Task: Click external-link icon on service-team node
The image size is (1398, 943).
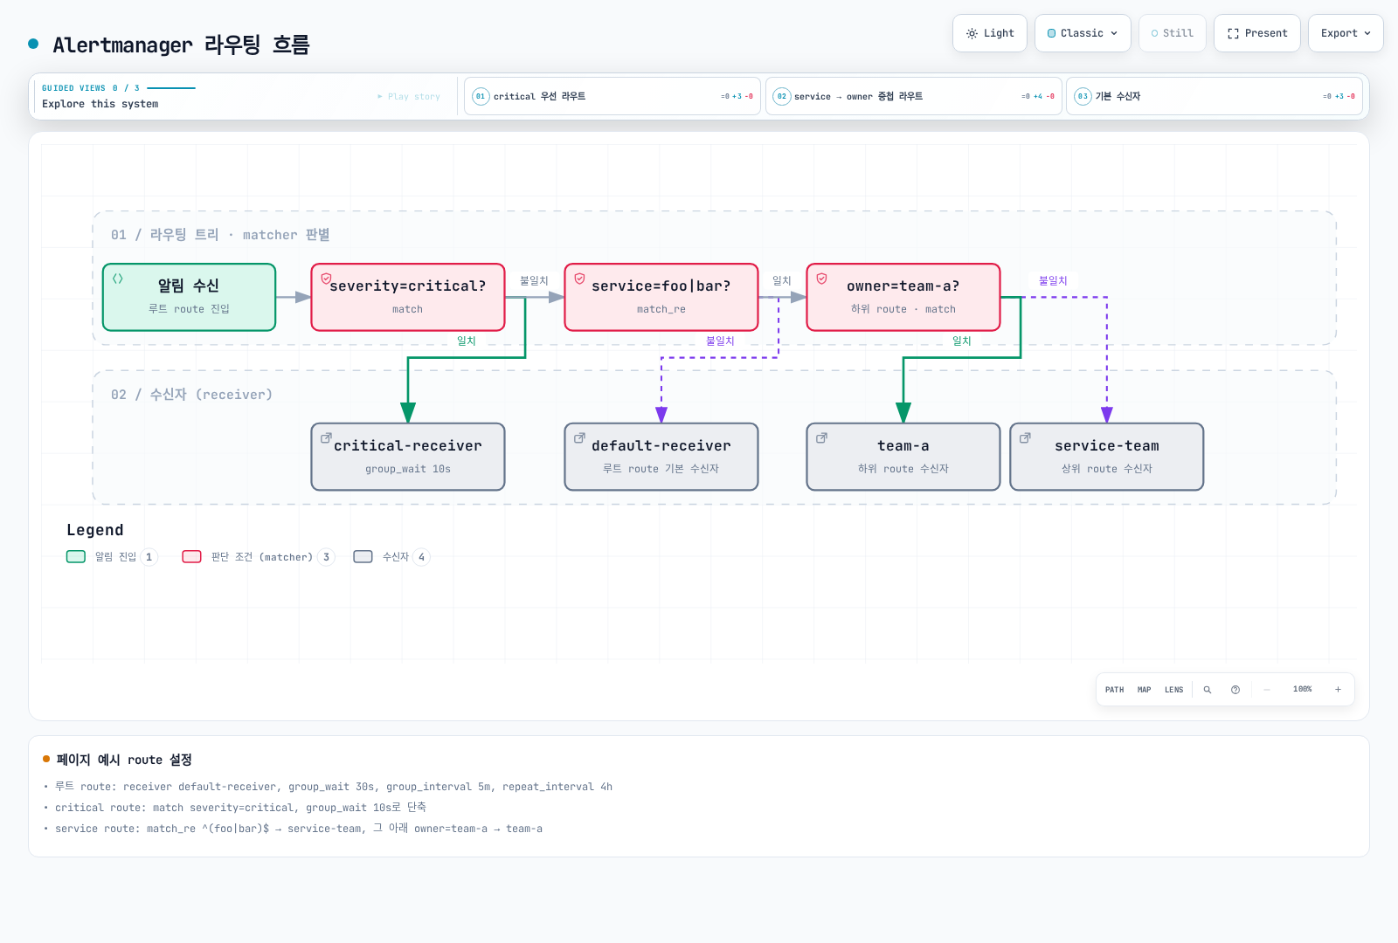Action: point(1025,438)
